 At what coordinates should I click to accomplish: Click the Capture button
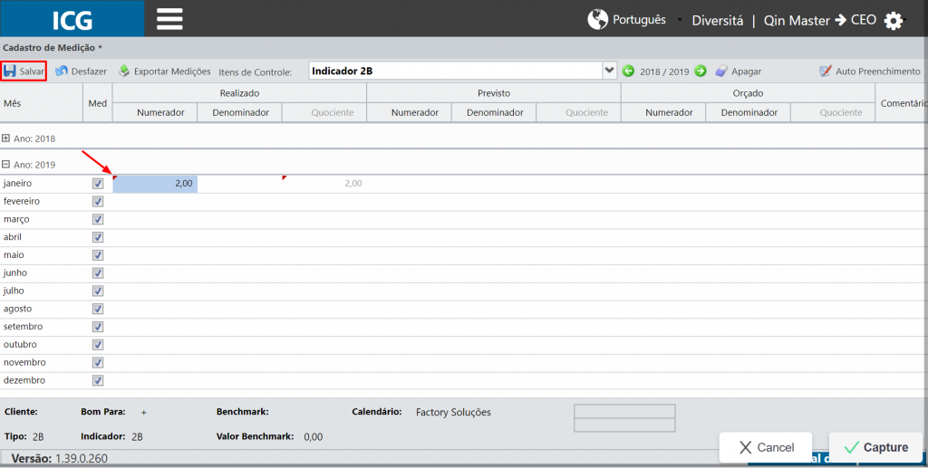[x=876, y=447]
